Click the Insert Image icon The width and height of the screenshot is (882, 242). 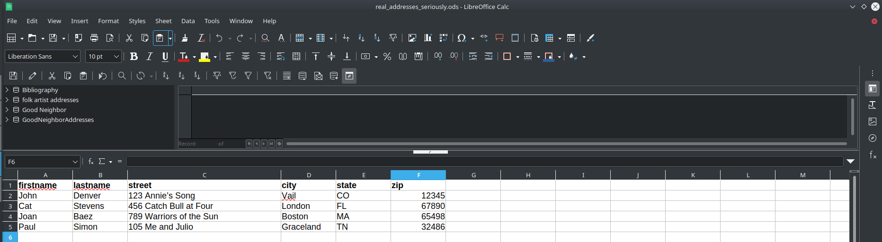pos(412,38)
